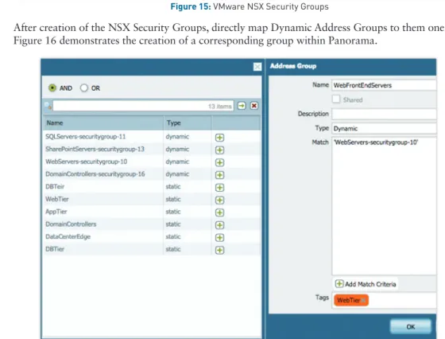Close the match criteria popup

pos(257,67)
